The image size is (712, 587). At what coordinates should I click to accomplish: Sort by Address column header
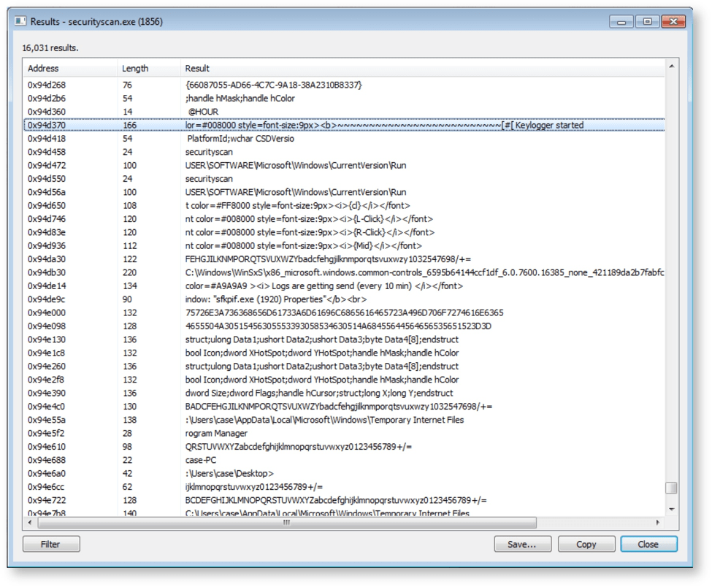click(x=70, y=69)
